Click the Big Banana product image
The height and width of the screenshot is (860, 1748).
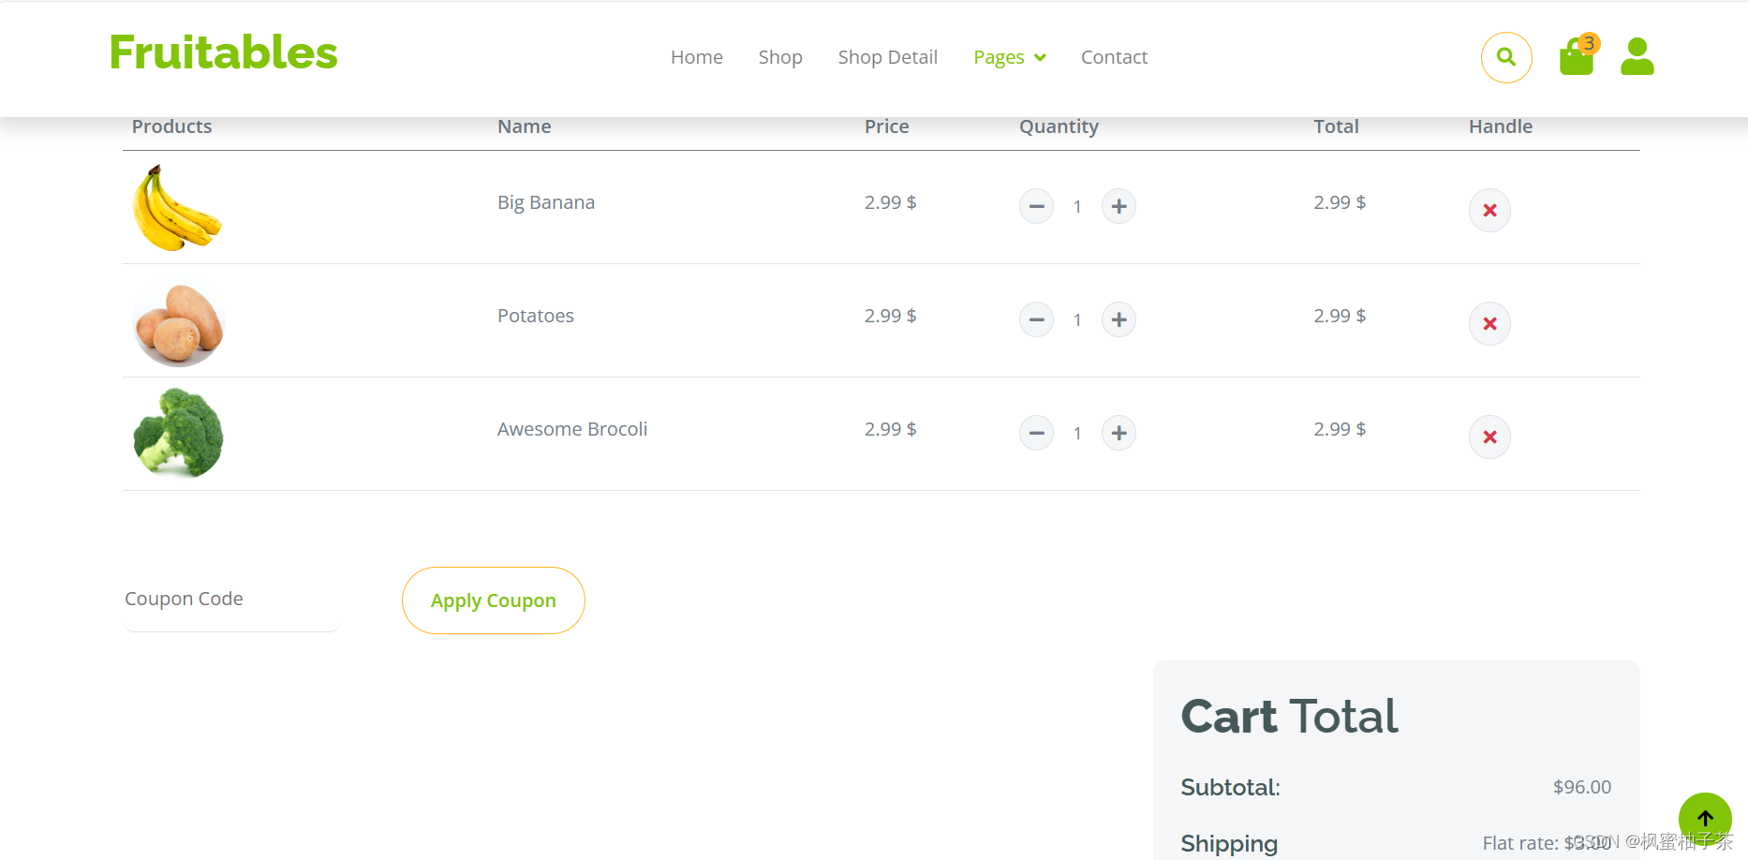[178, 208]
